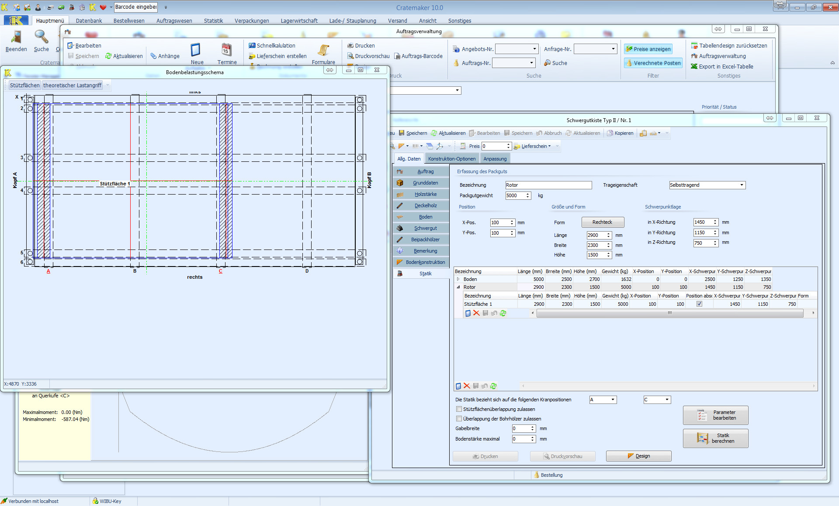Click Statik berechnen button

[x=715, y=438]
